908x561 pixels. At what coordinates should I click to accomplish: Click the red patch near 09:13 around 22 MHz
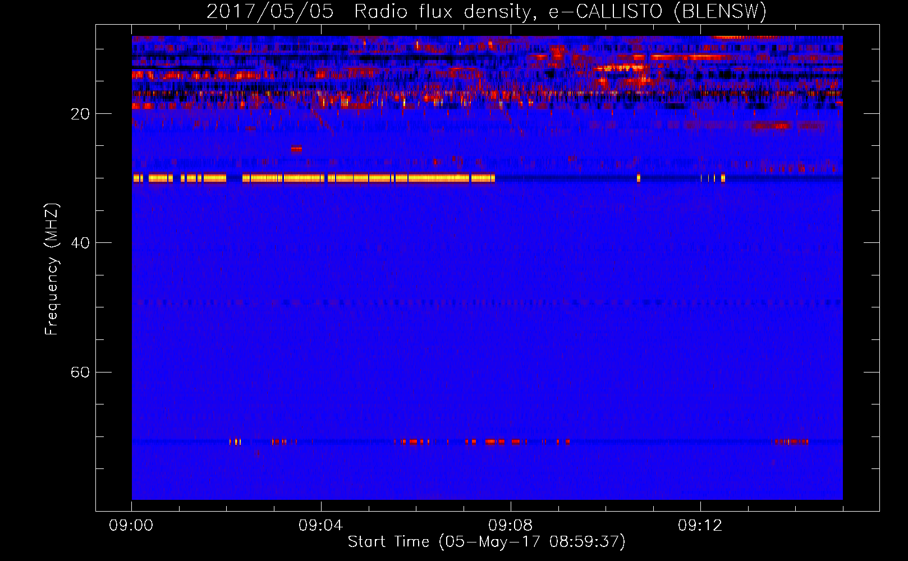pos(773,126)
